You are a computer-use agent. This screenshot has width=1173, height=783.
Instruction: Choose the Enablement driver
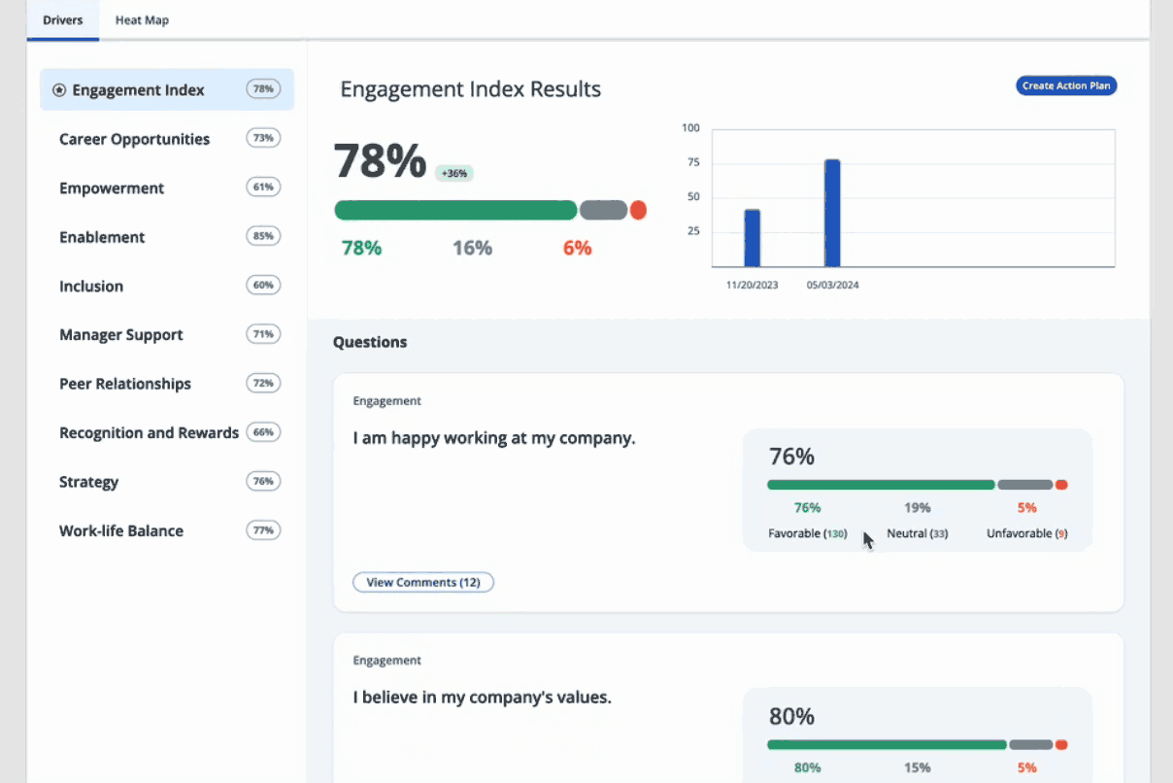click(x=167, y=237)
